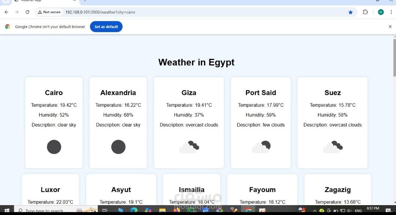Go back to the previous page
Screen dimensions: 396x215
click(x=7, y=12)
